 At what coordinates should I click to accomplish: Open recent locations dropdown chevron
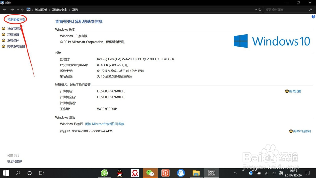click(18, 10)
